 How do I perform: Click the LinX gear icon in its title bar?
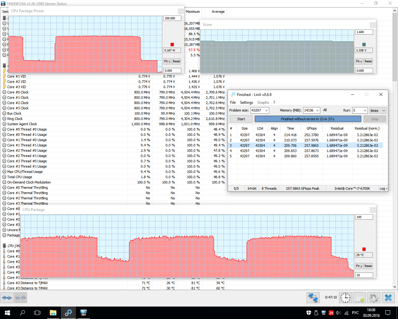[x=233, y=94]
